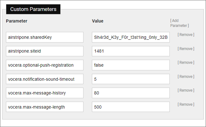The width and height of the screenshot is (206, 127).
Task: Focus the vocera.optional-push-registration name field
Action: [45, 65]
